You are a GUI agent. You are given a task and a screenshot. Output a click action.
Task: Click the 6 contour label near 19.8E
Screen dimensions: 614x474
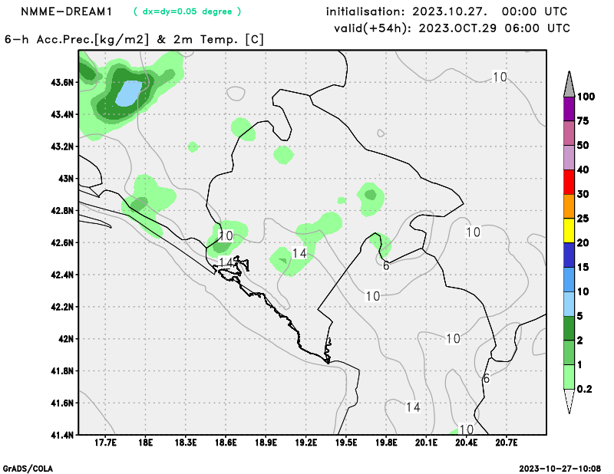(x=386, y=266)
